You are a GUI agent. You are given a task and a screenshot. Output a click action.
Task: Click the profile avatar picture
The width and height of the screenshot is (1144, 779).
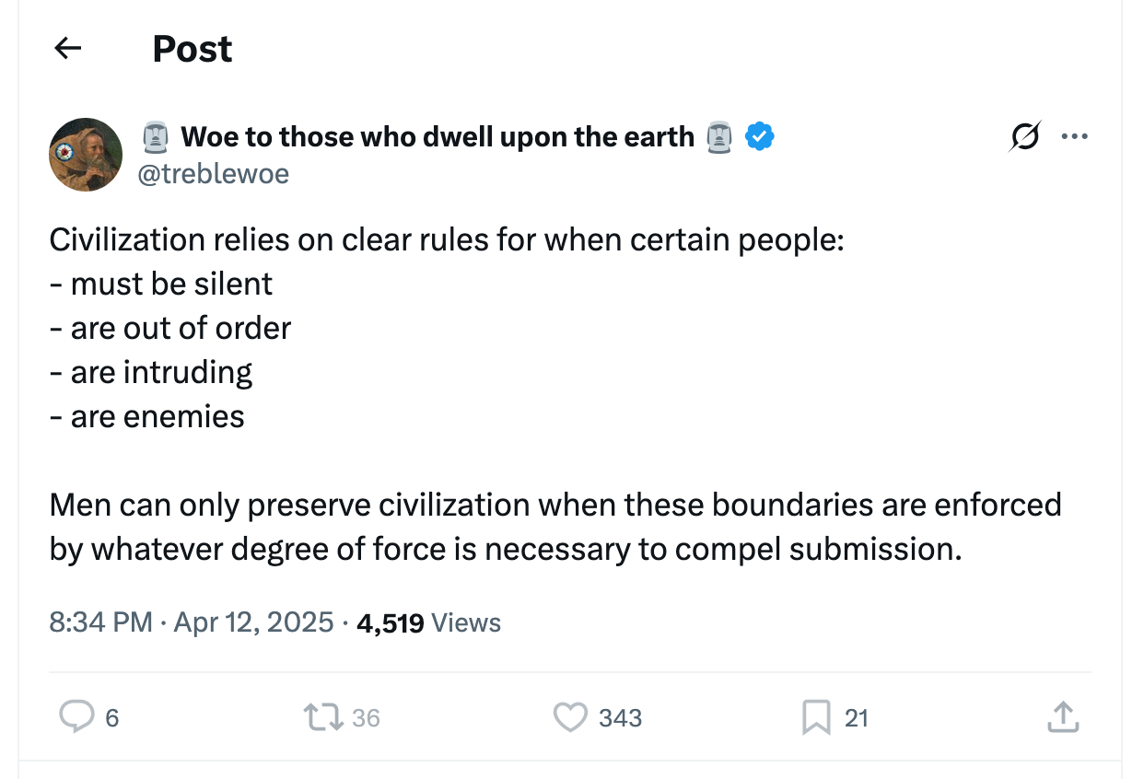click(x=85, y=155)
